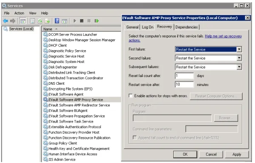The height and width of the screenshot is (163, 255).
Task: Click gear icon beside Human Interface Device Access
Action: (x=46, y=154)
